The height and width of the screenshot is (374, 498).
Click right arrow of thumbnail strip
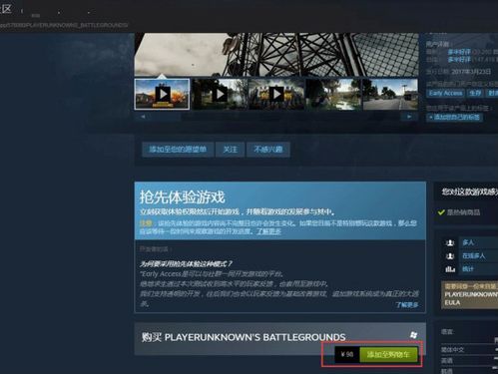tap(409, 117)
